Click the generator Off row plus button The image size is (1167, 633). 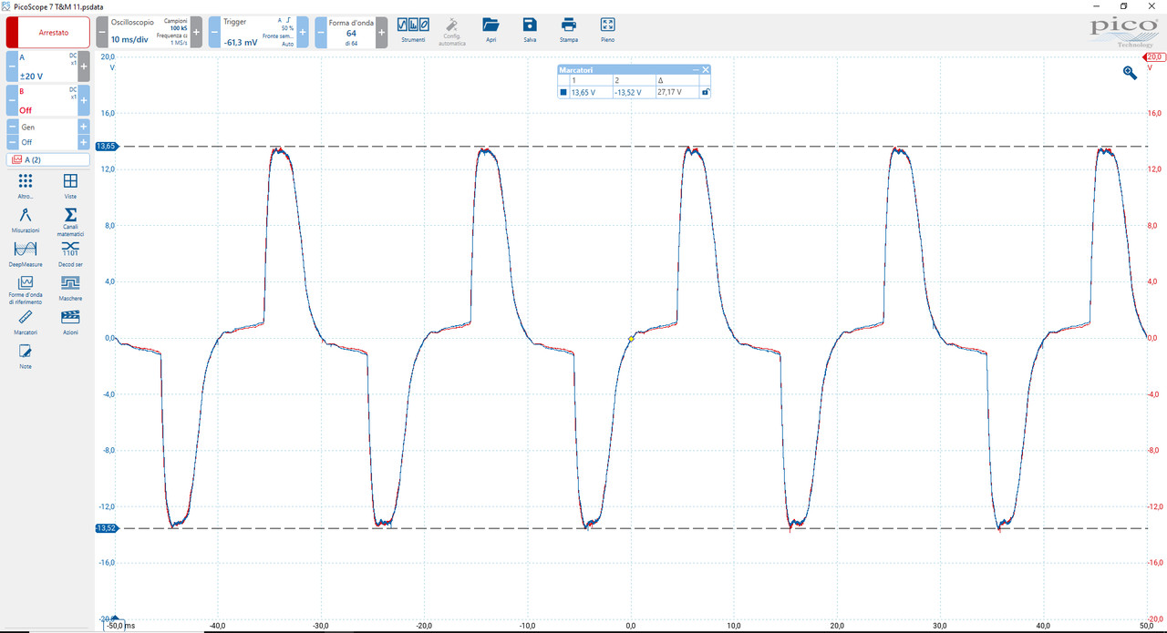pyautogui.click(x=84, y=142)
